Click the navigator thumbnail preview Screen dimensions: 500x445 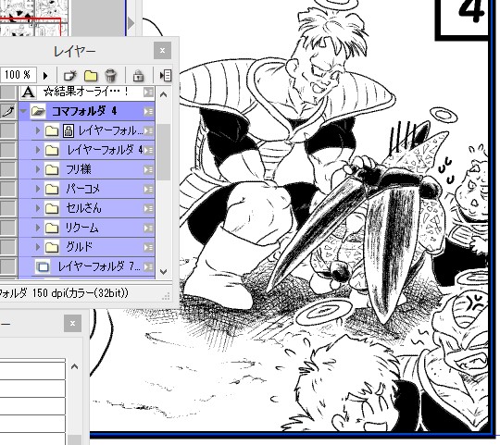point(34,18)
